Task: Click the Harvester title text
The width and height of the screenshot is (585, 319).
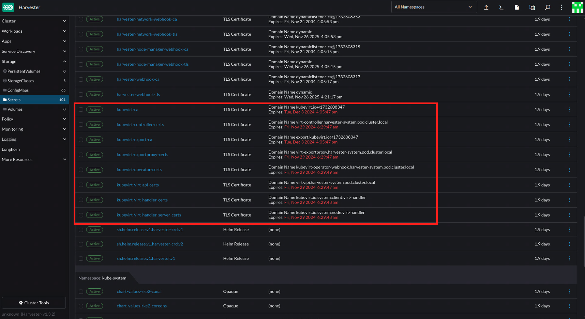Action: [29, 7]
